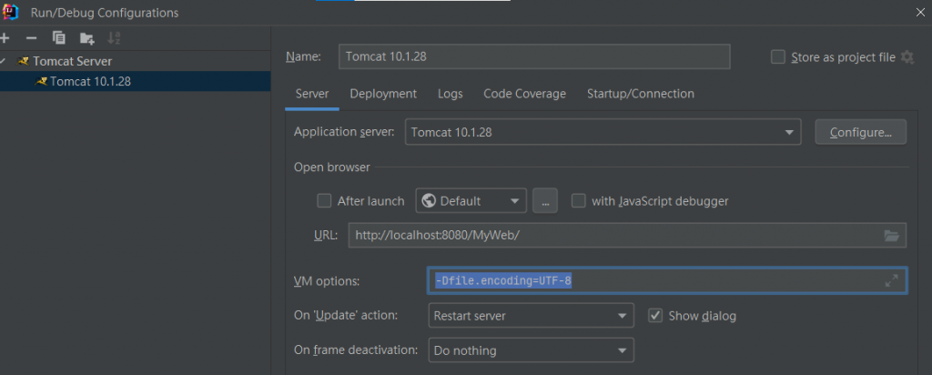Screen dimensions: 932x375
Task: Expand the VM options field
Action: click(x=891, y=280)
